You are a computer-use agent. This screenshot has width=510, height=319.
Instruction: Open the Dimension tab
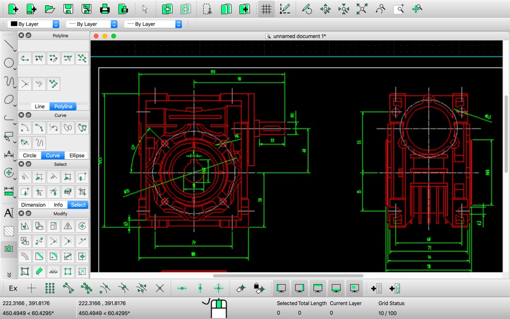(x=33, y=205)
